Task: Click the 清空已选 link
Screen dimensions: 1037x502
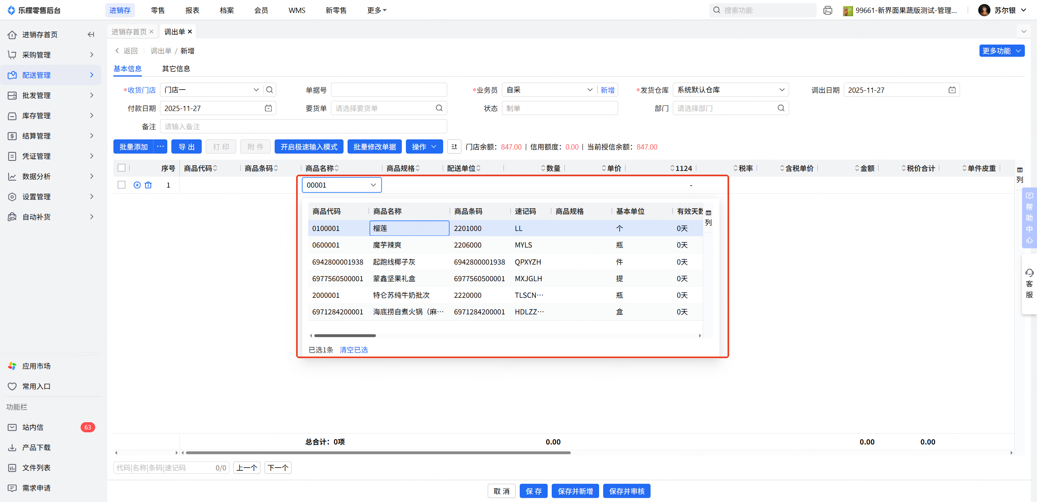Action: (x=354, y=350)
